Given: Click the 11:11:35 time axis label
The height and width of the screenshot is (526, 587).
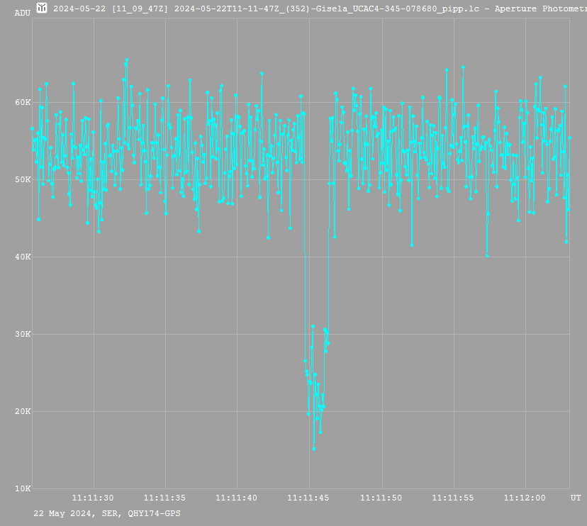Looking at the screenshot, I should pyautogui.click(x=164, y=498).
